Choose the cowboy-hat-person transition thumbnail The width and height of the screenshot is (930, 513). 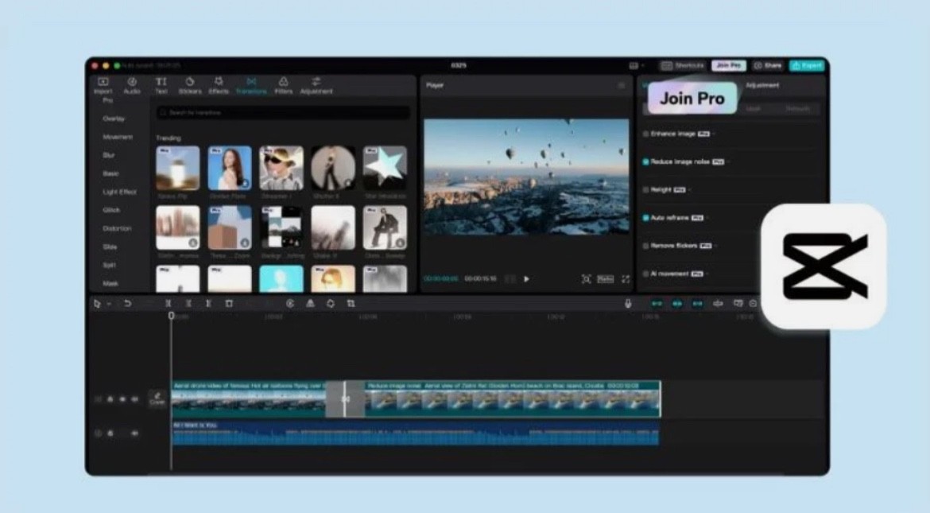[x=281, y=168]
